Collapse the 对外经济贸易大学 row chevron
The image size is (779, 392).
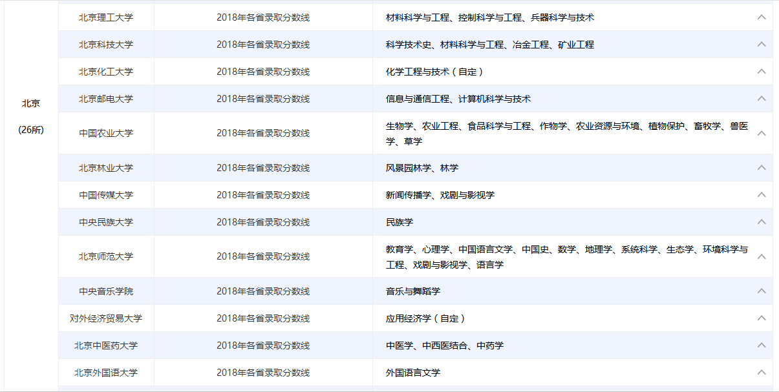[x=762, y=318]
